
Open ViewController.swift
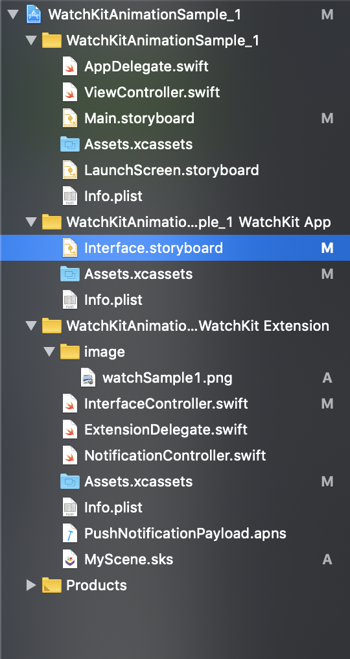[x=152, y=93]
